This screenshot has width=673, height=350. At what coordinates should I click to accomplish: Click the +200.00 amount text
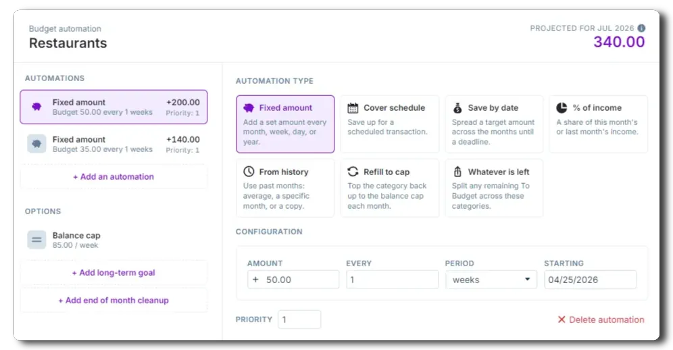[183, 102]
